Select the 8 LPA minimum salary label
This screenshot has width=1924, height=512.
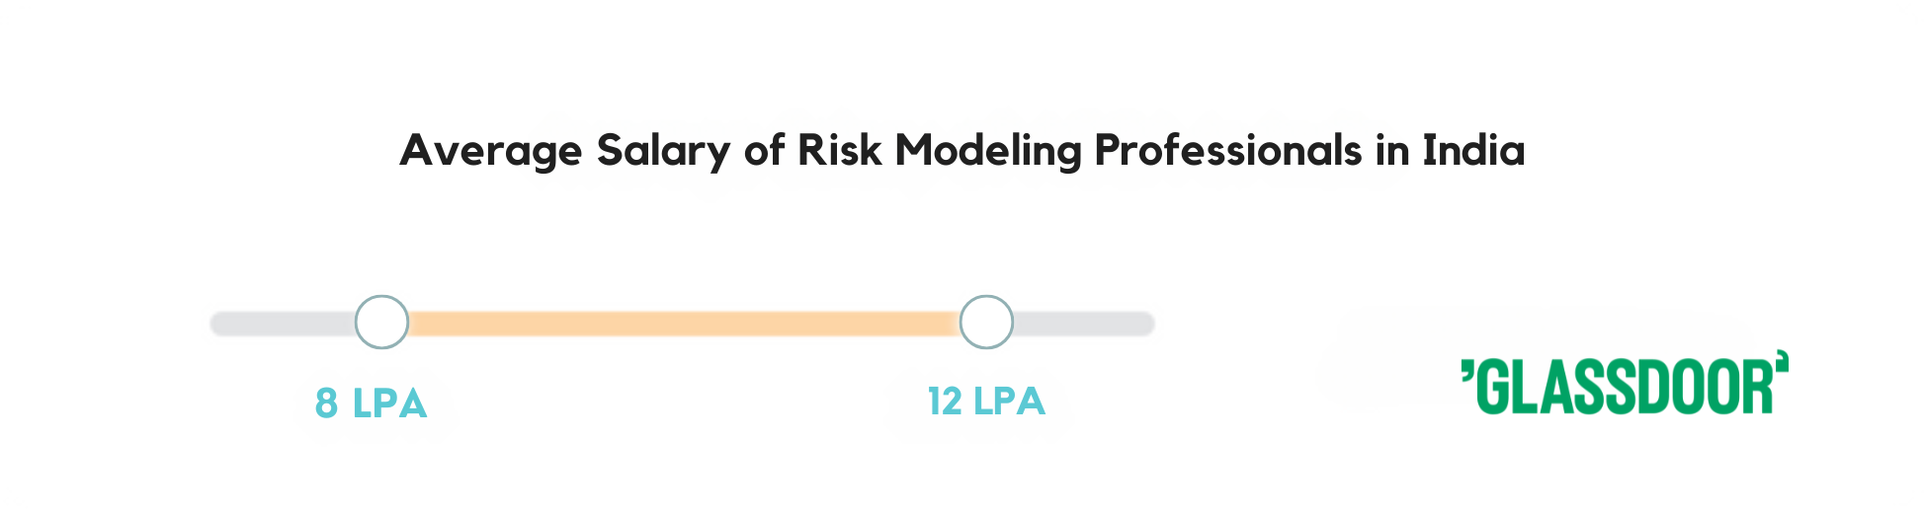tap(372, 403)
